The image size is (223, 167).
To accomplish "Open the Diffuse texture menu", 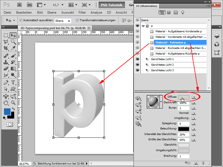I will (x=193, y=97).
